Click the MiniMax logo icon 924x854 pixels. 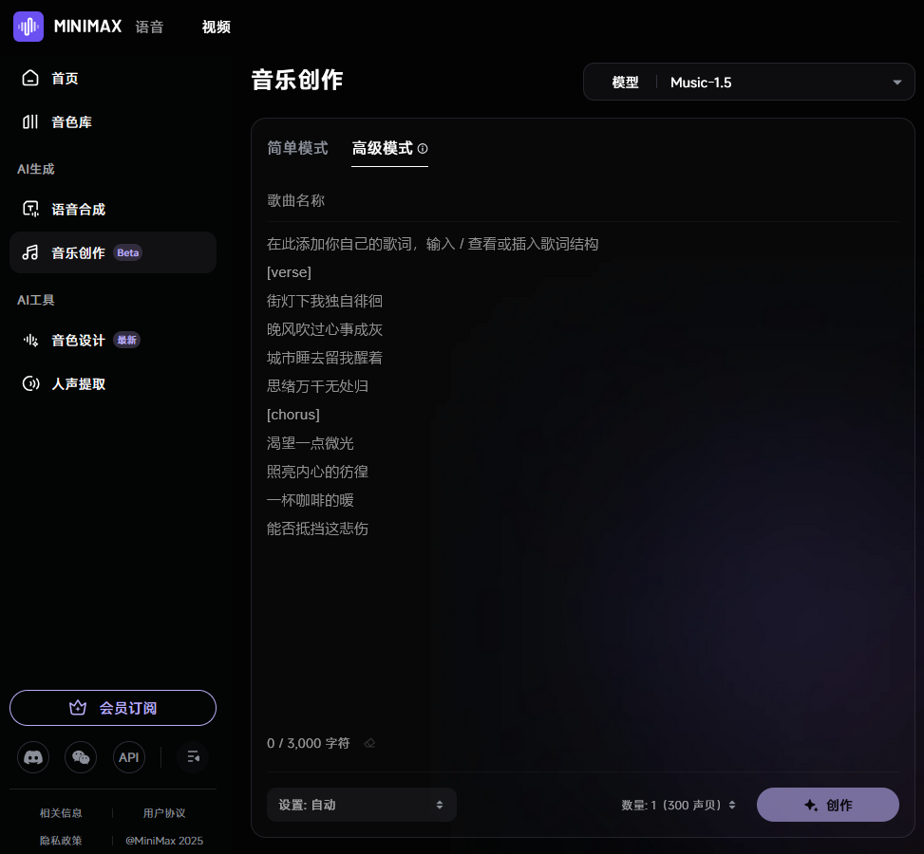(28, 27)
